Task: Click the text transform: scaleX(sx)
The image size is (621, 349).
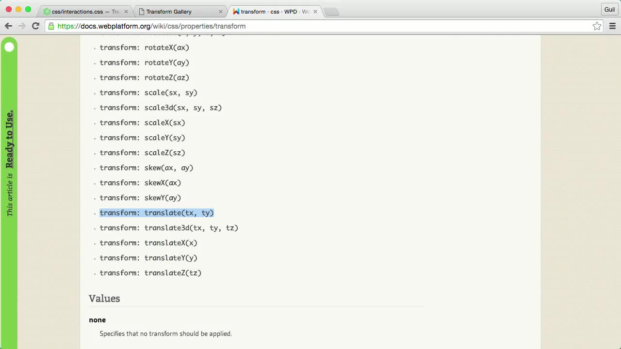Action: (x=143, y=123)
